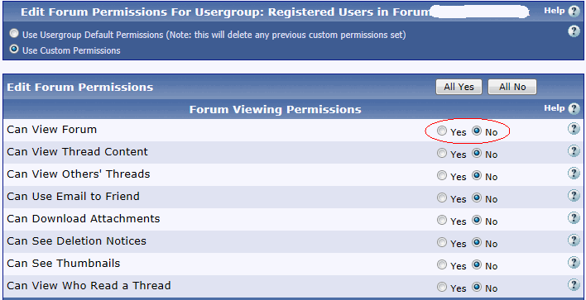Click Help icon in top title bar
The height and width of the screenshot is (300, 586).
[574, 12]
